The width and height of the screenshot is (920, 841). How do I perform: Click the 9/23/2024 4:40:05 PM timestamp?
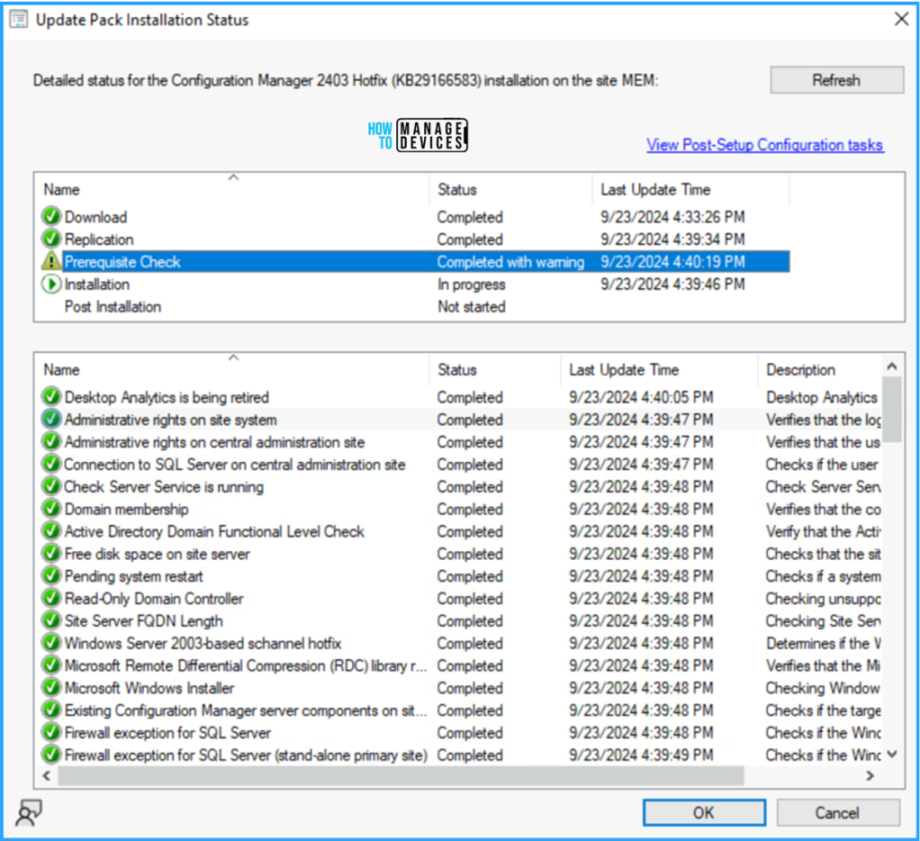pyautogui.click(x=641, y=397)
